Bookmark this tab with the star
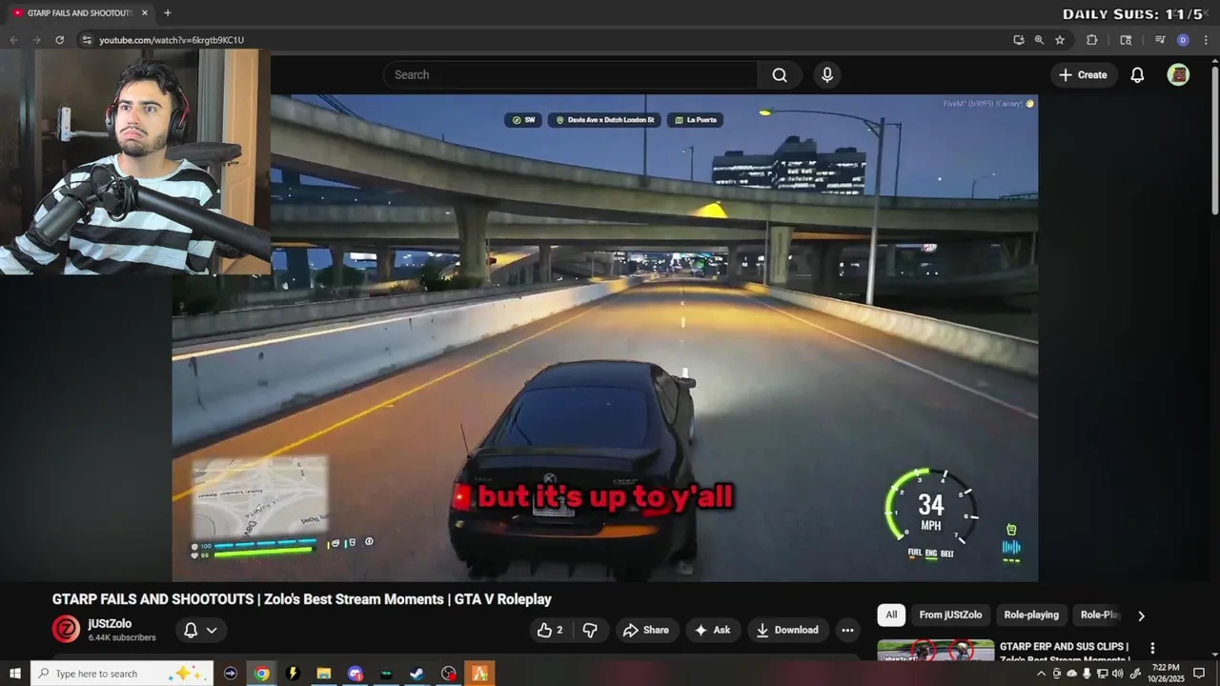The height and width of the screenshot is (686, 1220). (x=1060, y=40)
